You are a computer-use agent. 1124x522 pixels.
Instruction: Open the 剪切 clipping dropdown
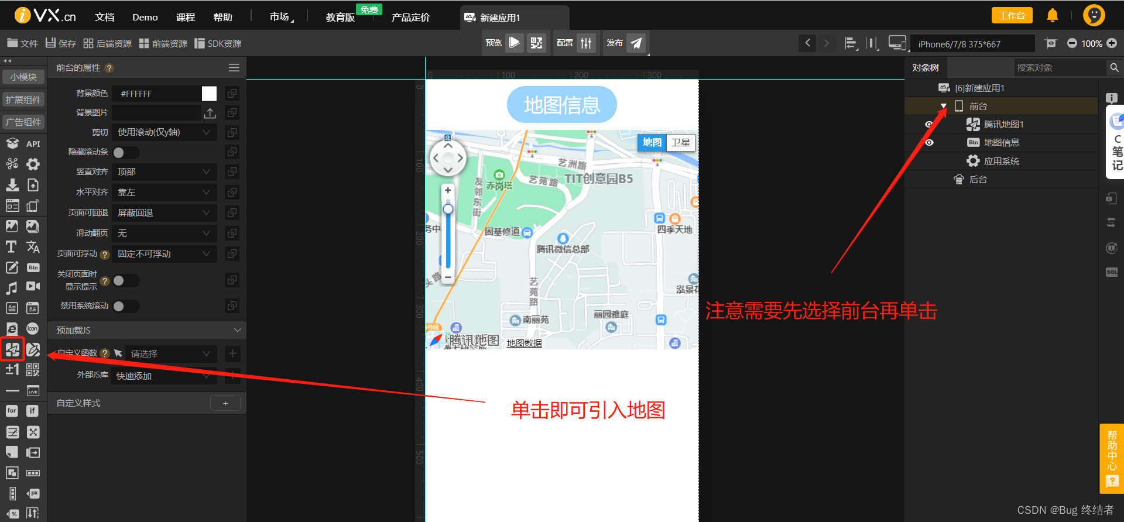[164, 133]
